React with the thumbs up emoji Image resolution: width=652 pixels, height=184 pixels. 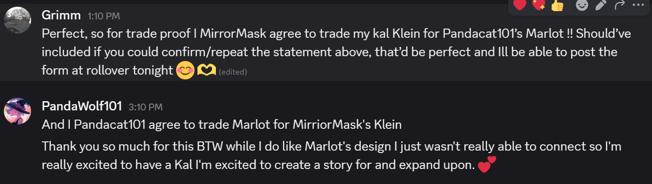click(x=557, y=5)
